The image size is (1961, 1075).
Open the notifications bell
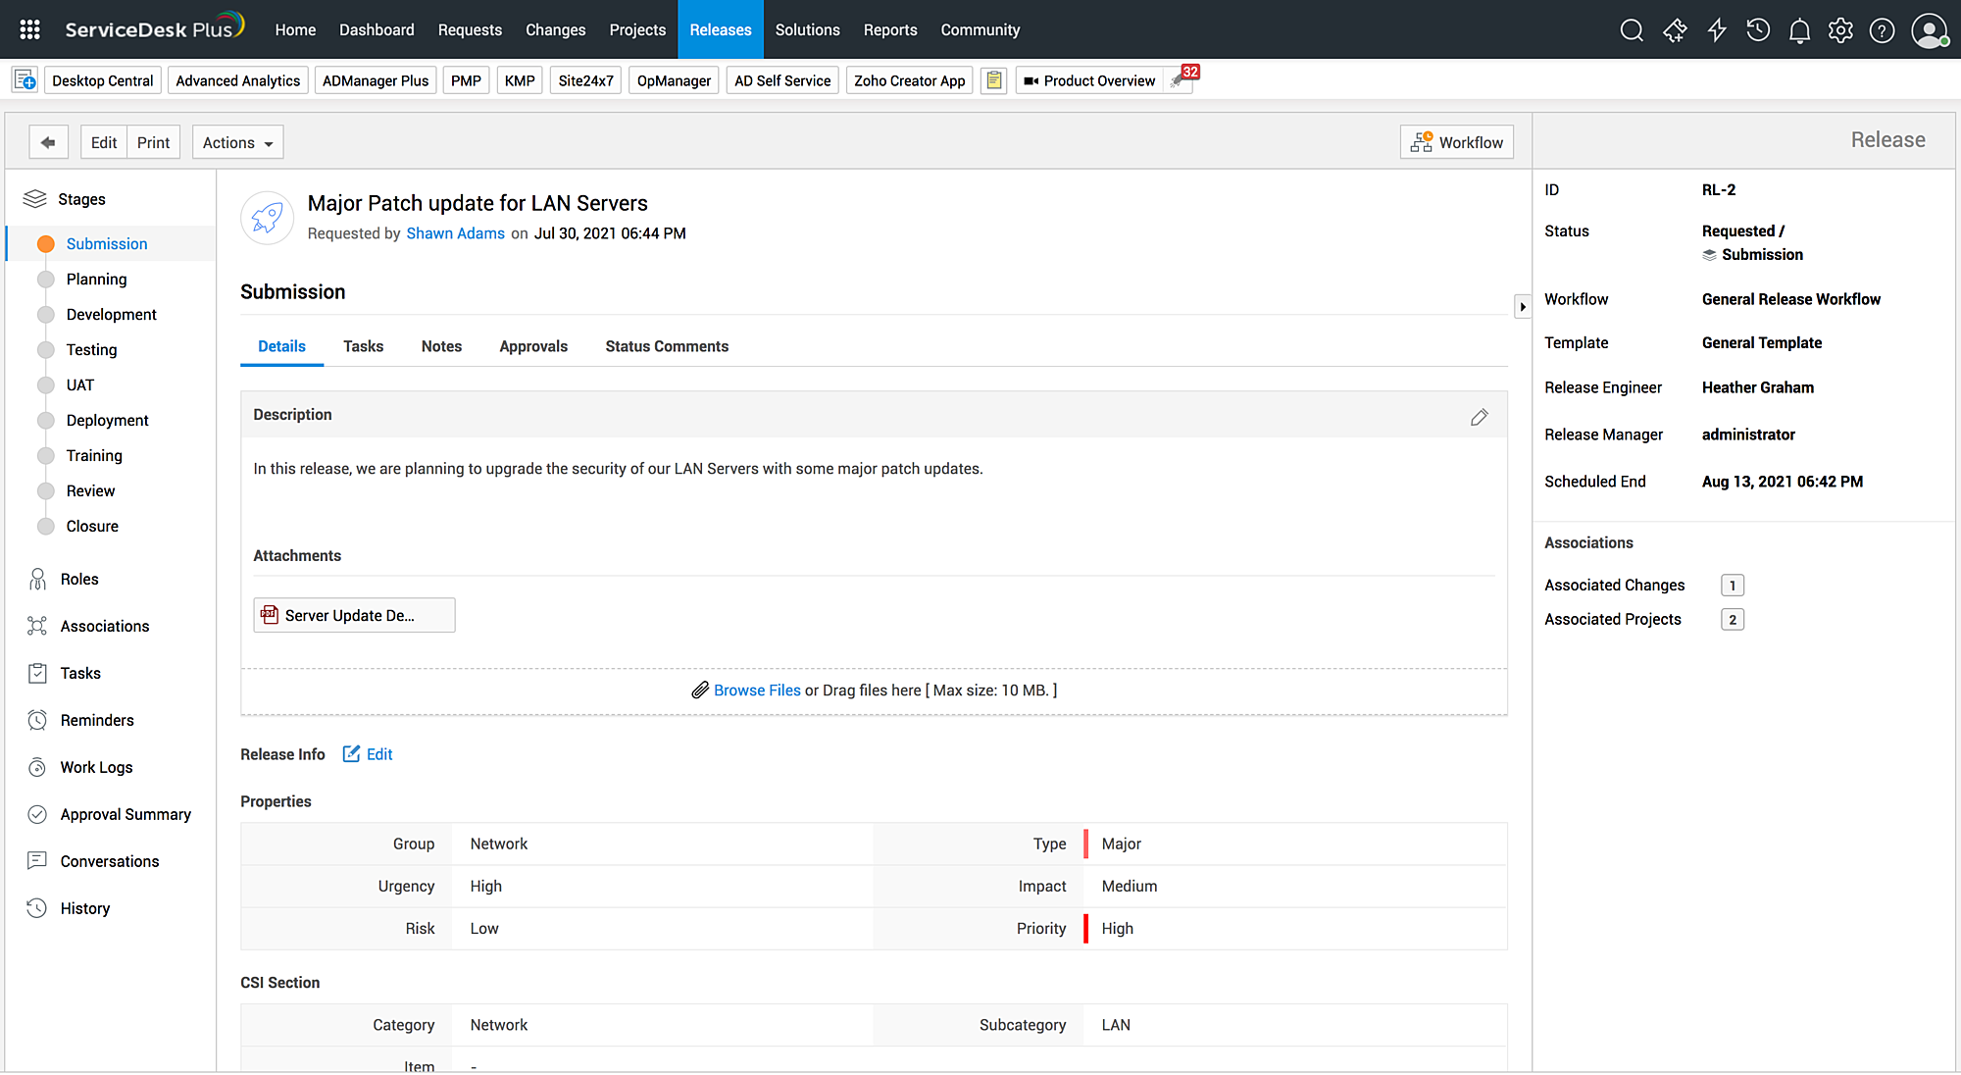(1799, 30)
